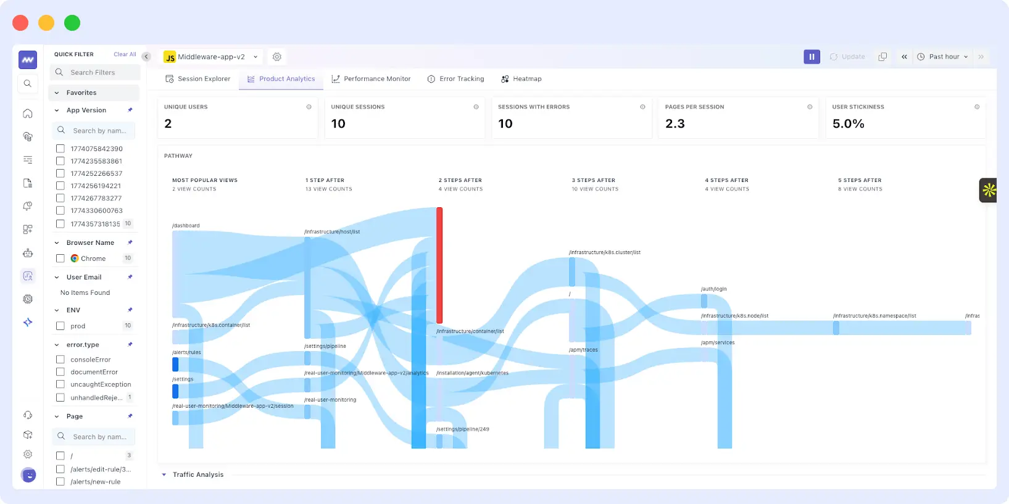1009x504 pixels.
Task: Click info icon on User Stickiness card
Action: click(x=977, y=107)
